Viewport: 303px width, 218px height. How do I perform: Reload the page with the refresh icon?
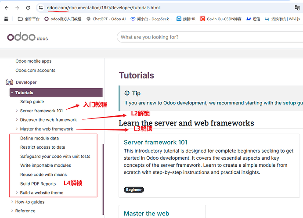click(28, 8)
